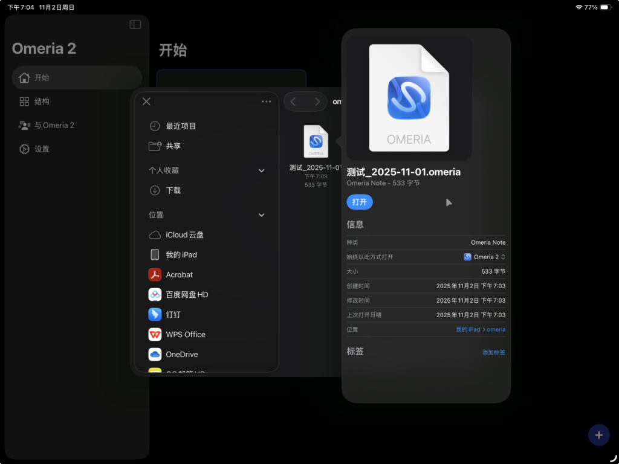Screen dimensions: 619x464
Task: Select iCloud 云盘 location
Action: [x=184, y=235]
